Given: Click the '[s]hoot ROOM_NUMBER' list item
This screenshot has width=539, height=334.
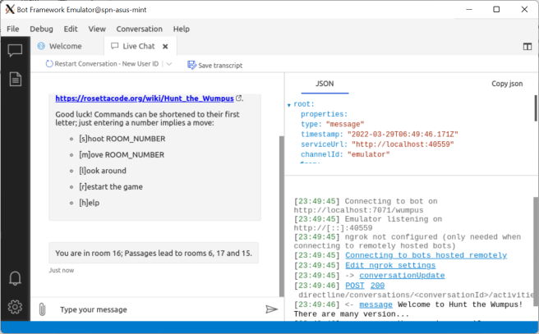Looking at the screenshot, I should tap(122, 139).
